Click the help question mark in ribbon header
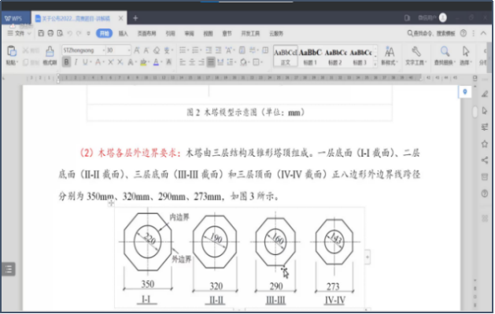Viewport: 495px width, 314px height. tap(463, 33)
